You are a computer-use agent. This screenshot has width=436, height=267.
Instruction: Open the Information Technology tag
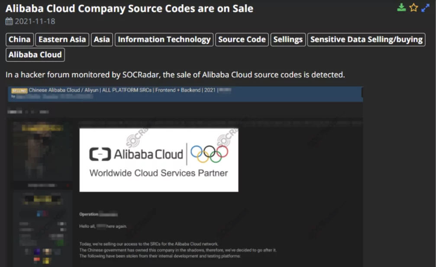pyautogui.click(x=164, y=39)
